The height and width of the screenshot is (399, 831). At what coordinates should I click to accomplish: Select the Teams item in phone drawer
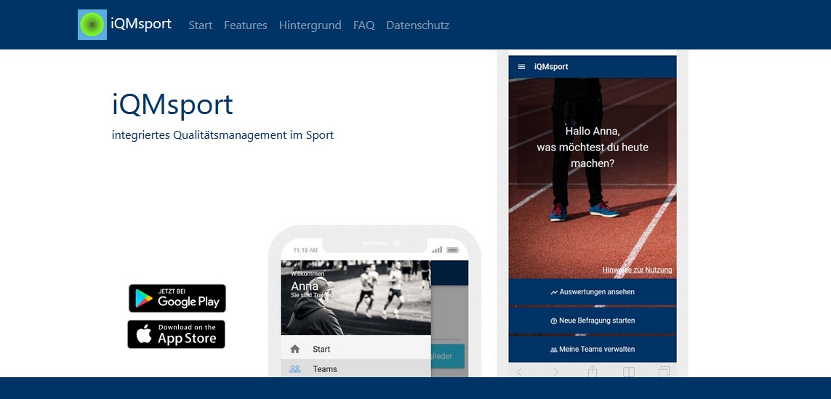pyautogui.click(x=356, y=368)
